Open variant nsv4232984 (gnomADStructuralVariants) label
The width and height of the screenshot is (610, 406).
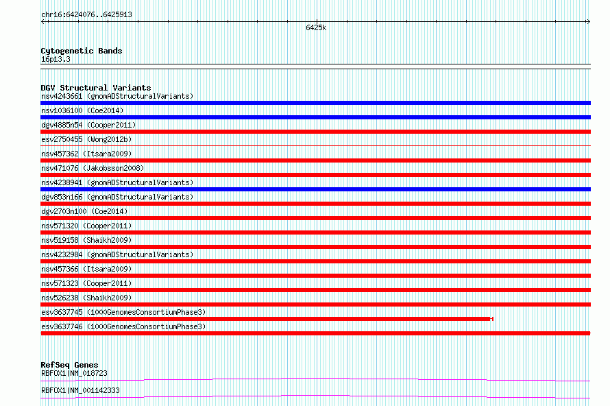coord(117,254)
